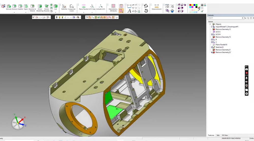Click the Chamfer tool icon
Viewport: 254px width, 141px height.
(20, 7)
